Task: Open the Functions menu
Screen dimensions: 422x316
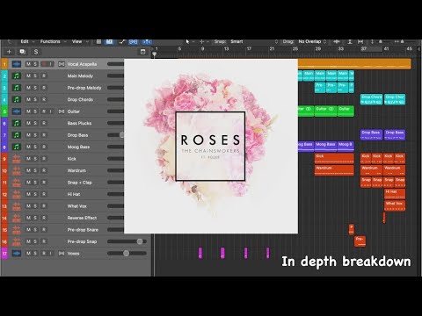Action: point(53,41)
